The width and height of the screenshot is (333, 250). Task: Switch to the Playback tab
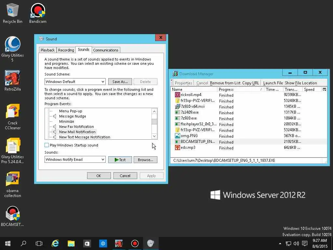[47, 50]
